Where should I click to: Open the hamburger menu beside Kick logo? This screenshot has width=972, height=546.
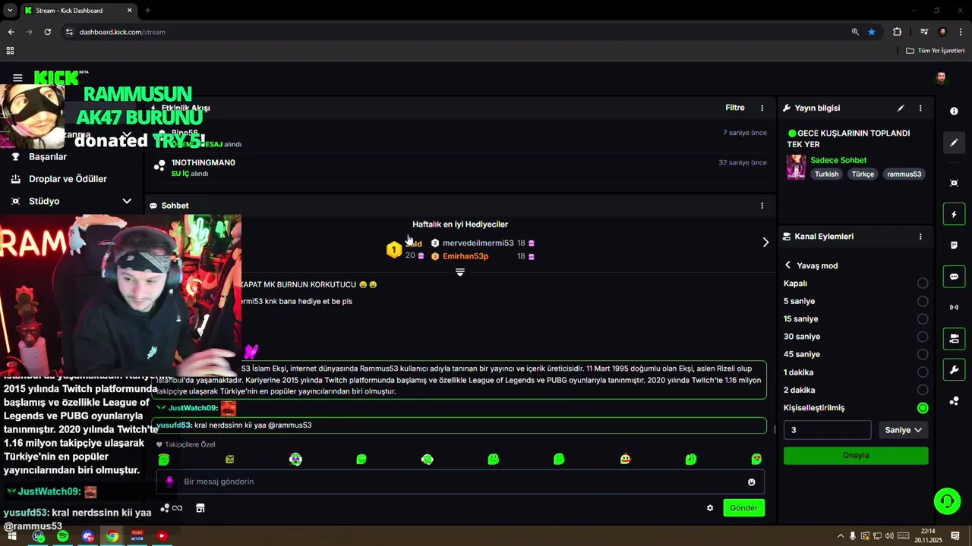pos(17,78)
